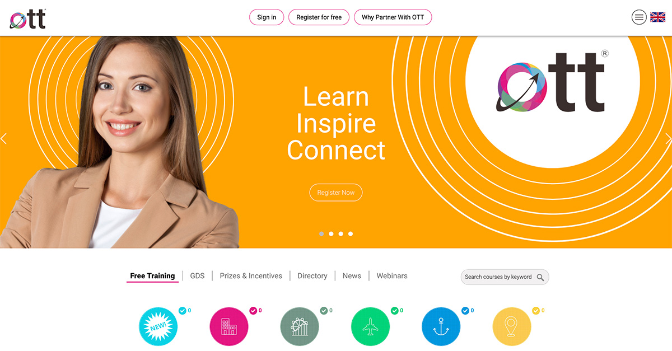Click the Register Now banner button
Viewport: 672px width, 351px height.
coord(336,193)
